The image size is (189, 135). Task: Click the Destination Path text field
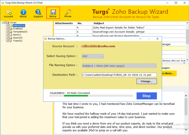click(x=119, y=75)
